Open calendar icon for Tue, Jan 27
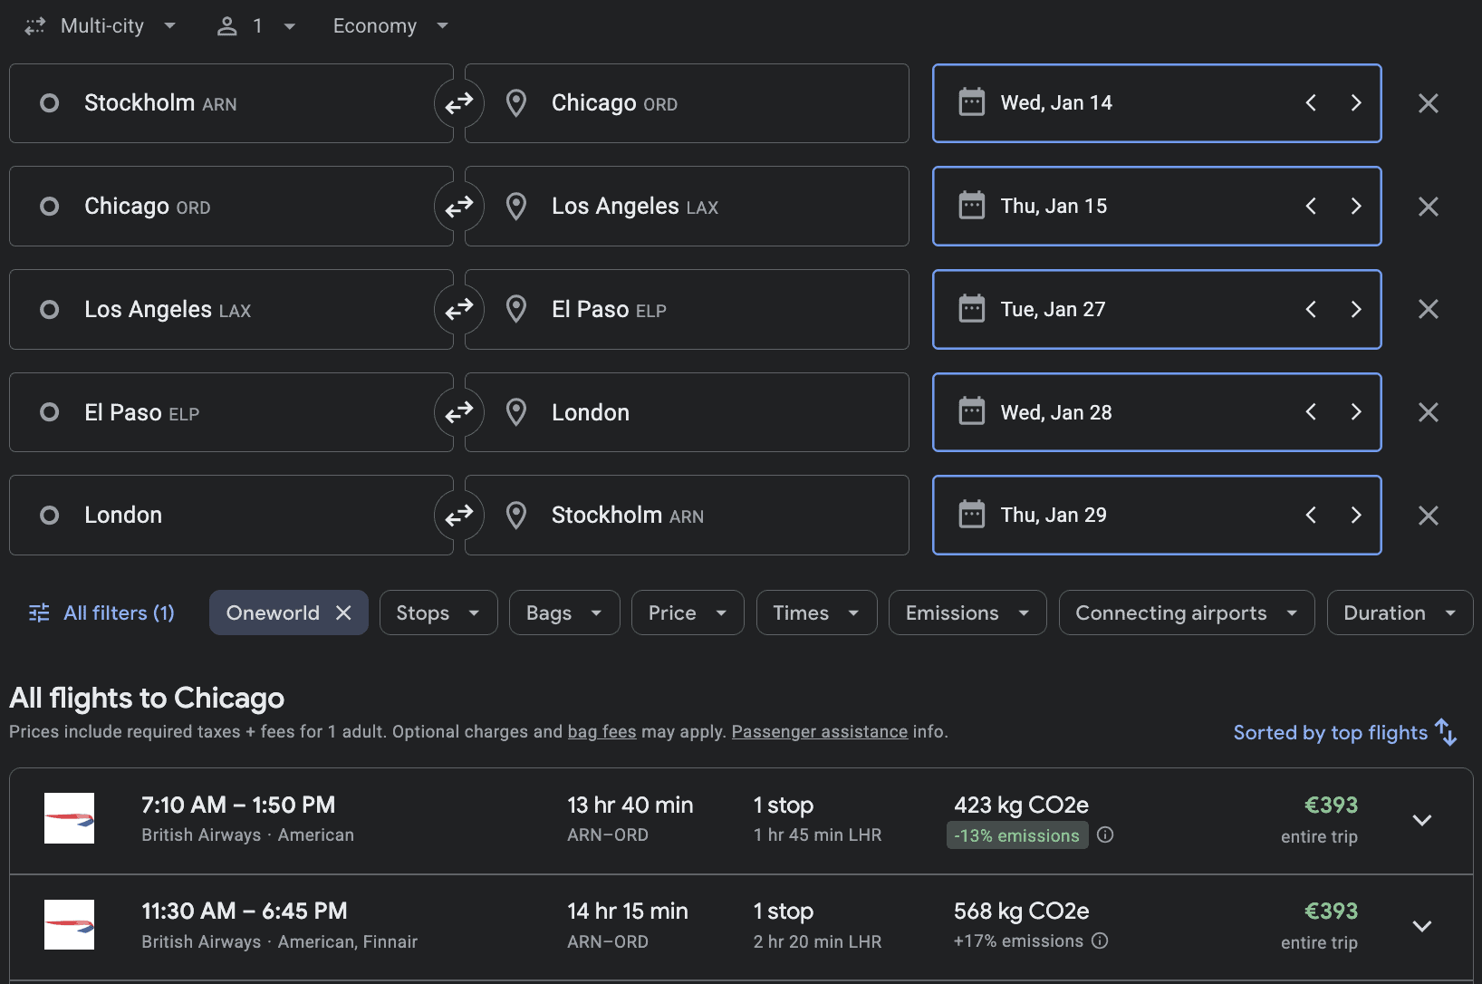 [x=971, y=309]
